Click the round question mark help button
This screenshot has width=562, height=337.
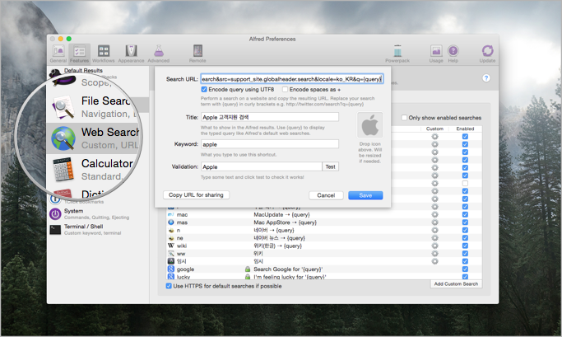pyautogui.click(x=486, y=78)
